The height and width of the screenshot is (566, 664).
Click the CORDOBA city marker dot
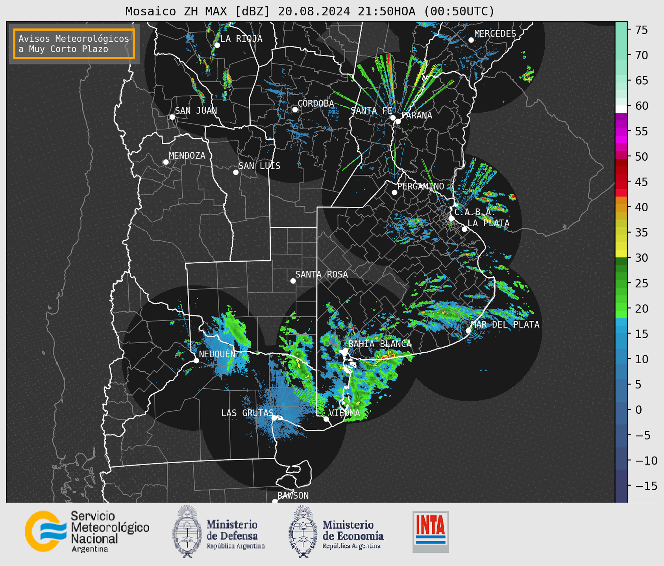coord(295,109)
